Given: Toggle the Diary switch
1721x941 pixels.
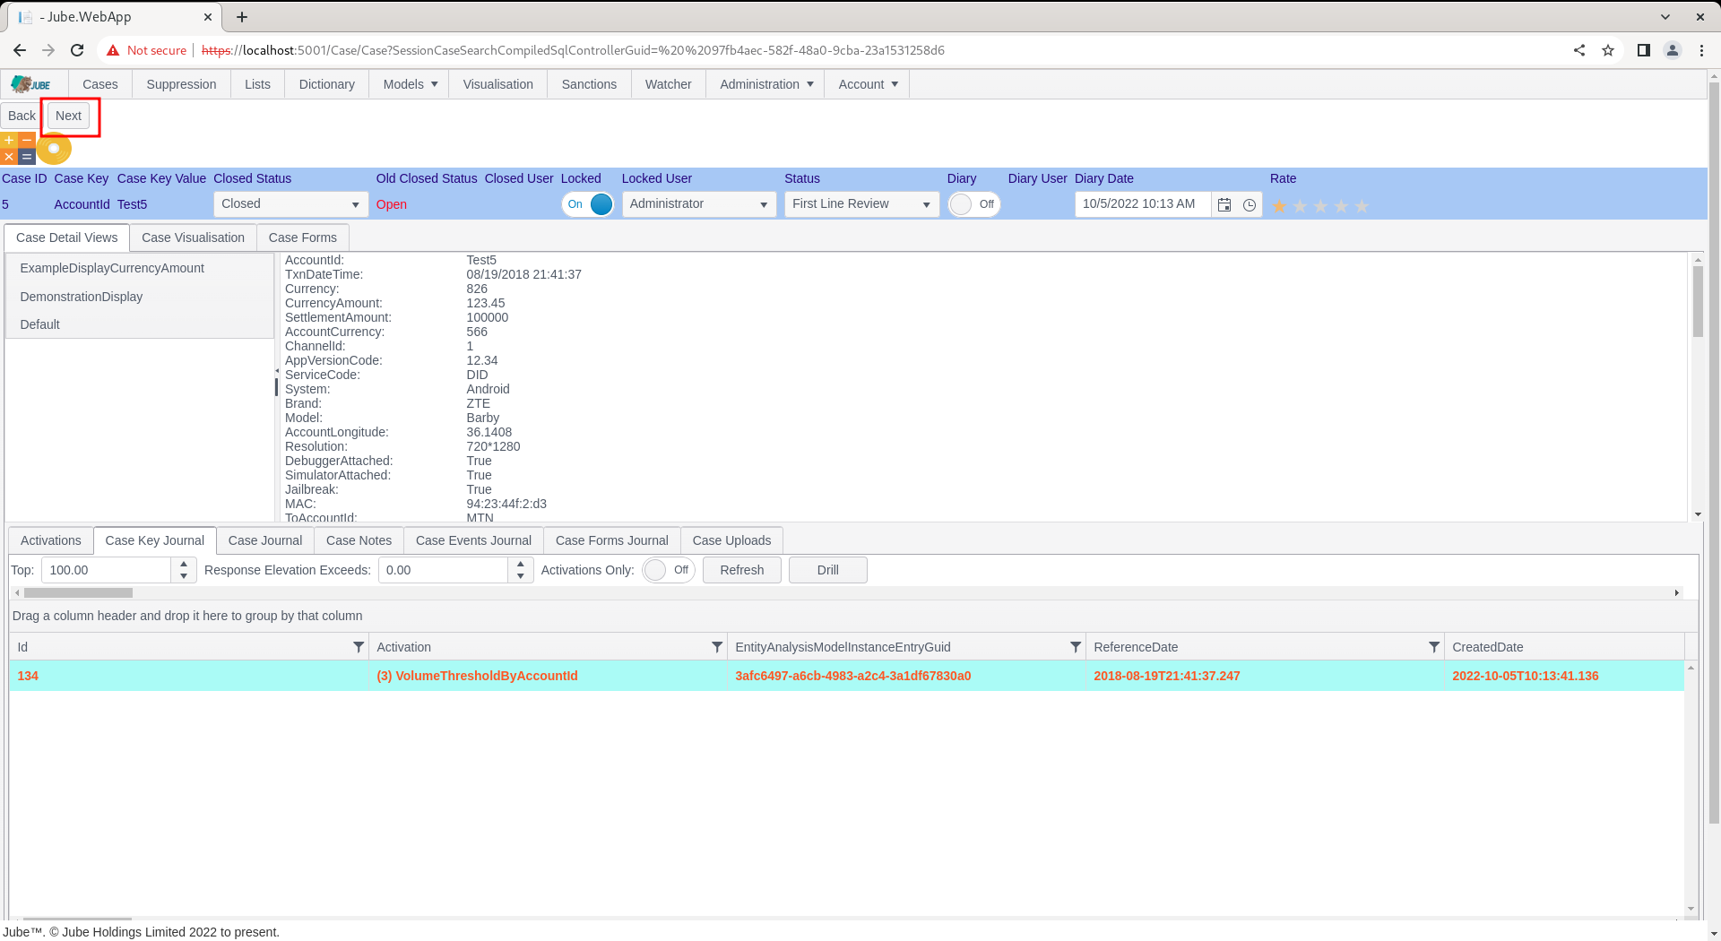Looking at the screenshot, I should click(974, 204).
